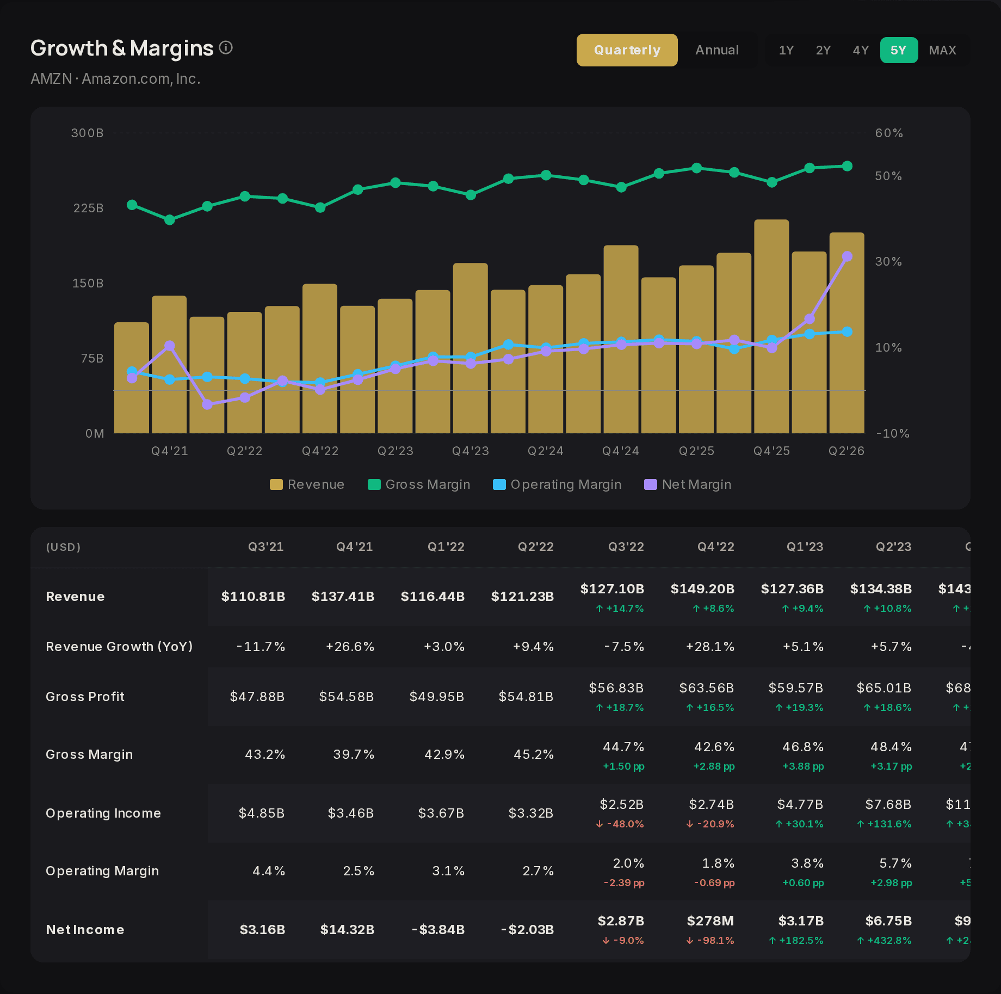
Task: Click the Net Margin legend label
Action: pos(696,484)
